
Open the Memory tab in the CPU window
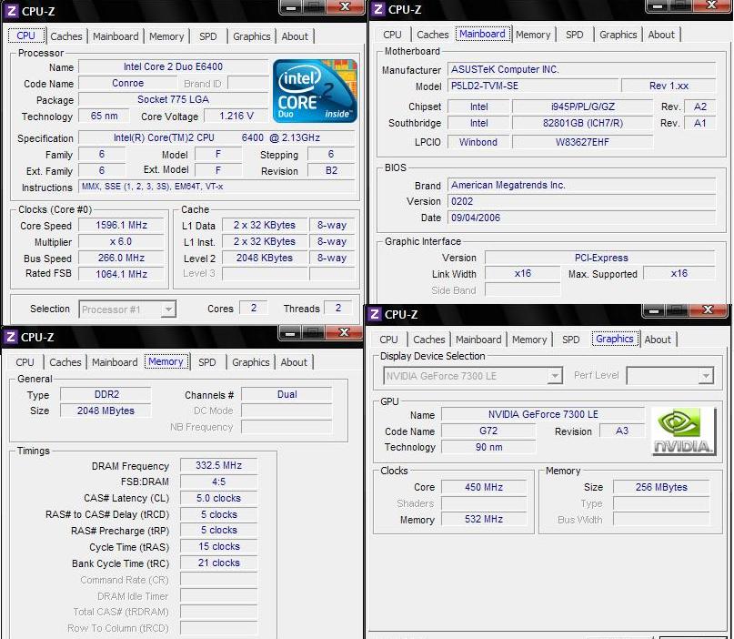(166, 36)
